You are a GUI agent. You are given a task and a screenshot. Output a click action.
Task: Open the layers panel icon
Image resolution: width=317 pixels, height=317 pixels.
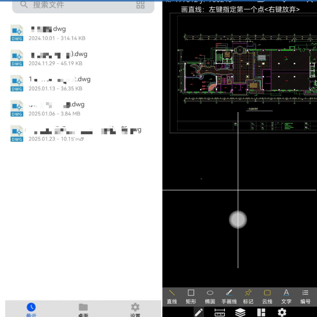coord(240,312)
